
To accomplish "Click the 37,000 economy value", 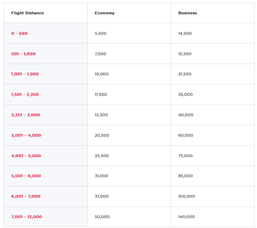I will coord(102,197).
